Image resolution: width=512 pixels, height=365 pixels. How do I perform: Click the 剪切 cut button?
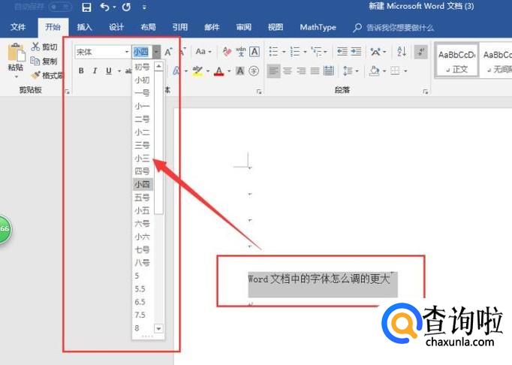(44, 47)
